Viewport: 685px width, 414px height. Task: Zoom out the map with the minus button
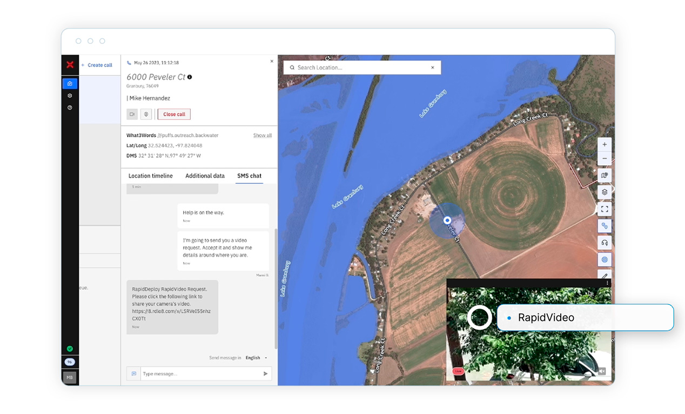tap(605, 158)
